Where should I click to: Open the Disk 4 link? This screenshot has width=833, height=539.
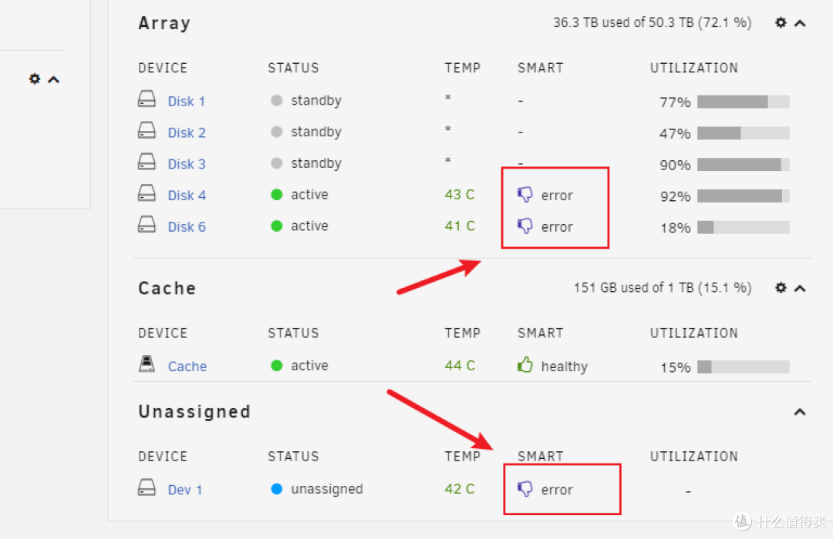tap(187, 196)
